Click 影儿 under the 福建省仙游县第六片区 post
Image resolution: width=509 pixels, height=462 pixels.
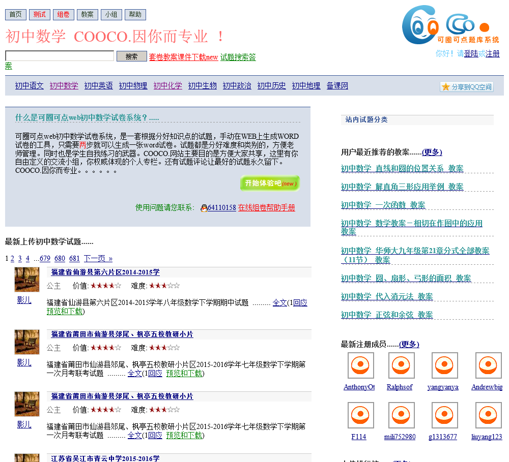click(x=24, y=300)
